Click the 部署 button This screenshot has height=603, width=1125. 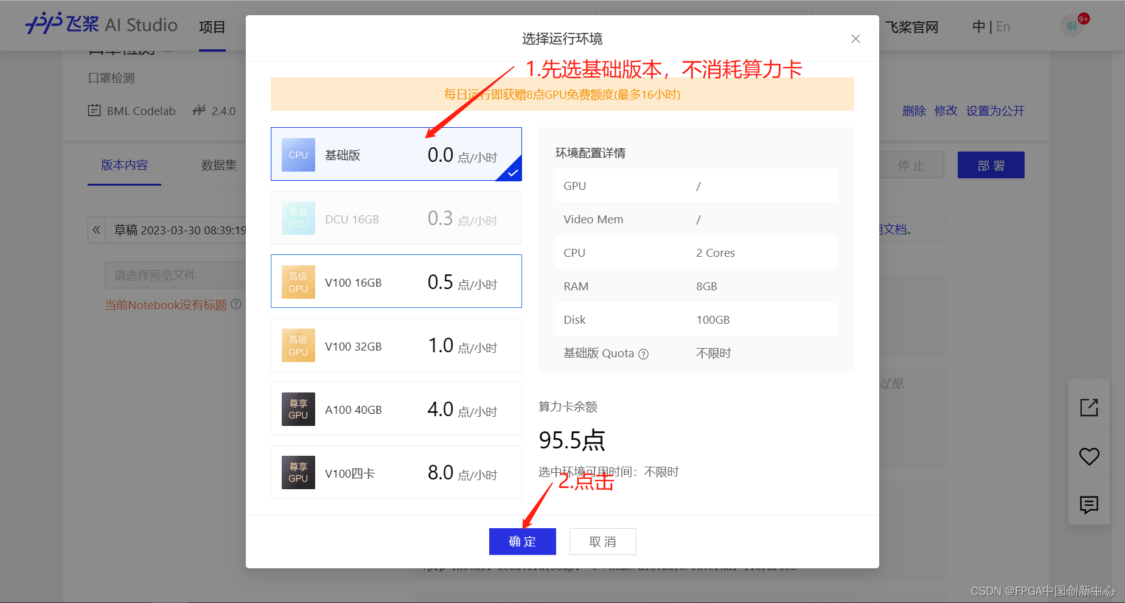click(991, 165)
